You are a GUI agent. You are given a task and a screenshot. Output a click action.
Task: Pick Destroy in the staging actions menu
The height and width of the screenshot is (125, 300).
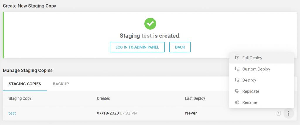coord(249,80)
